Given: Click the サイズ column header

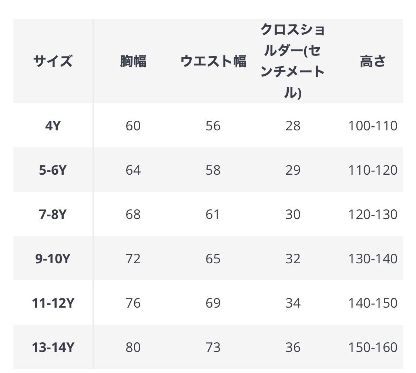Looking at the screenshot, I should [x=53, y=61].
